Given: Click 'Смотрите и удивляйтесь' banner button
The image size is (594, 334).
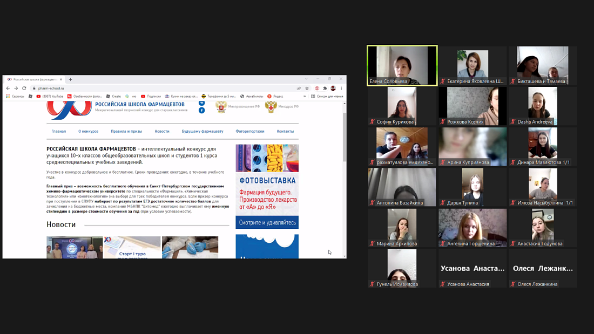Looking at the screenshot, I should point(267,222).
